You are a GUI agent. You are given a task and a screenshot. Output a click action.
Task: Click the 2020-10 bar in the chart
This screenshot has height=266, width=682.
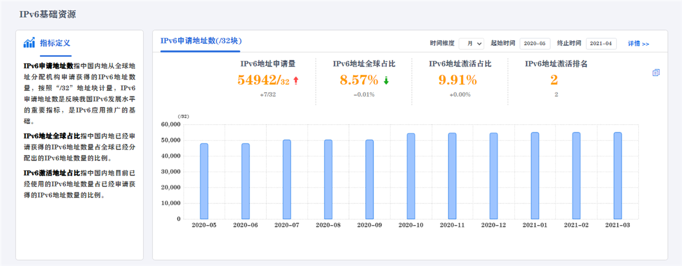coord(411,176)
